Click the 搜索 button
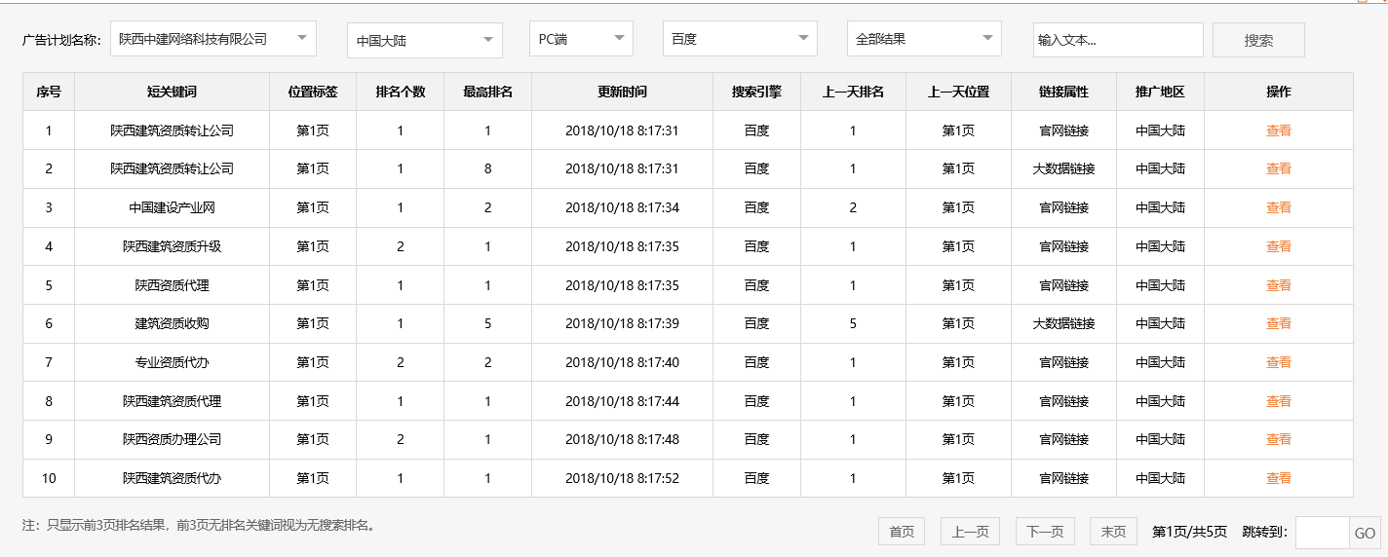Image resolution: width=1388 pixels, height=557 pixels. point(1258,40)
